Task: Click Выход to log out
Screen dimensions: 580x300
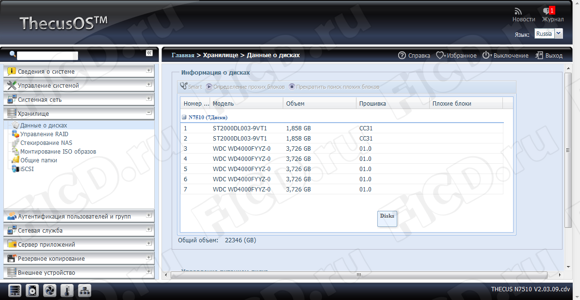Action: 548,55
